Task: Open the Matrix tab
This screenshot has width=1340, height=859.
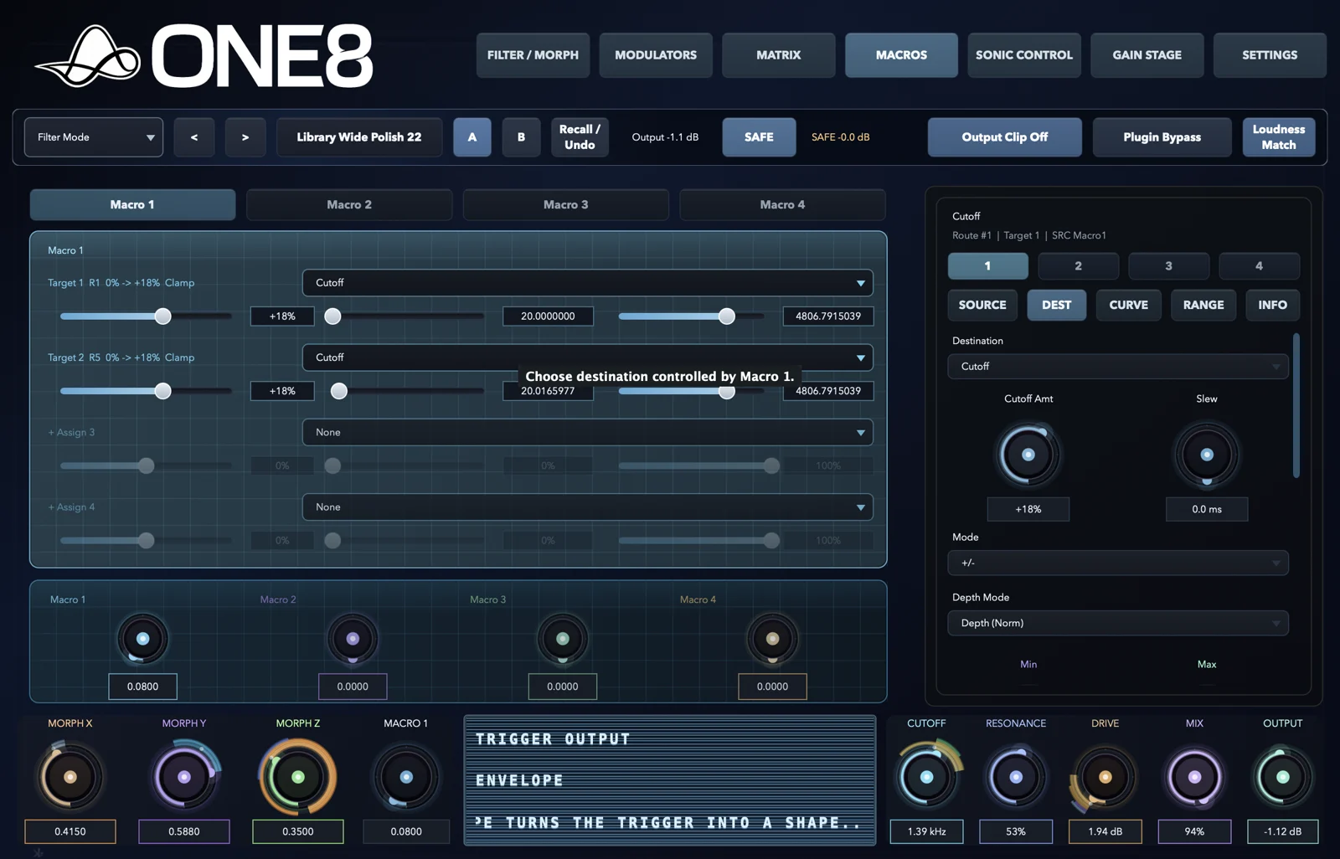Action: tap(779, 55)
